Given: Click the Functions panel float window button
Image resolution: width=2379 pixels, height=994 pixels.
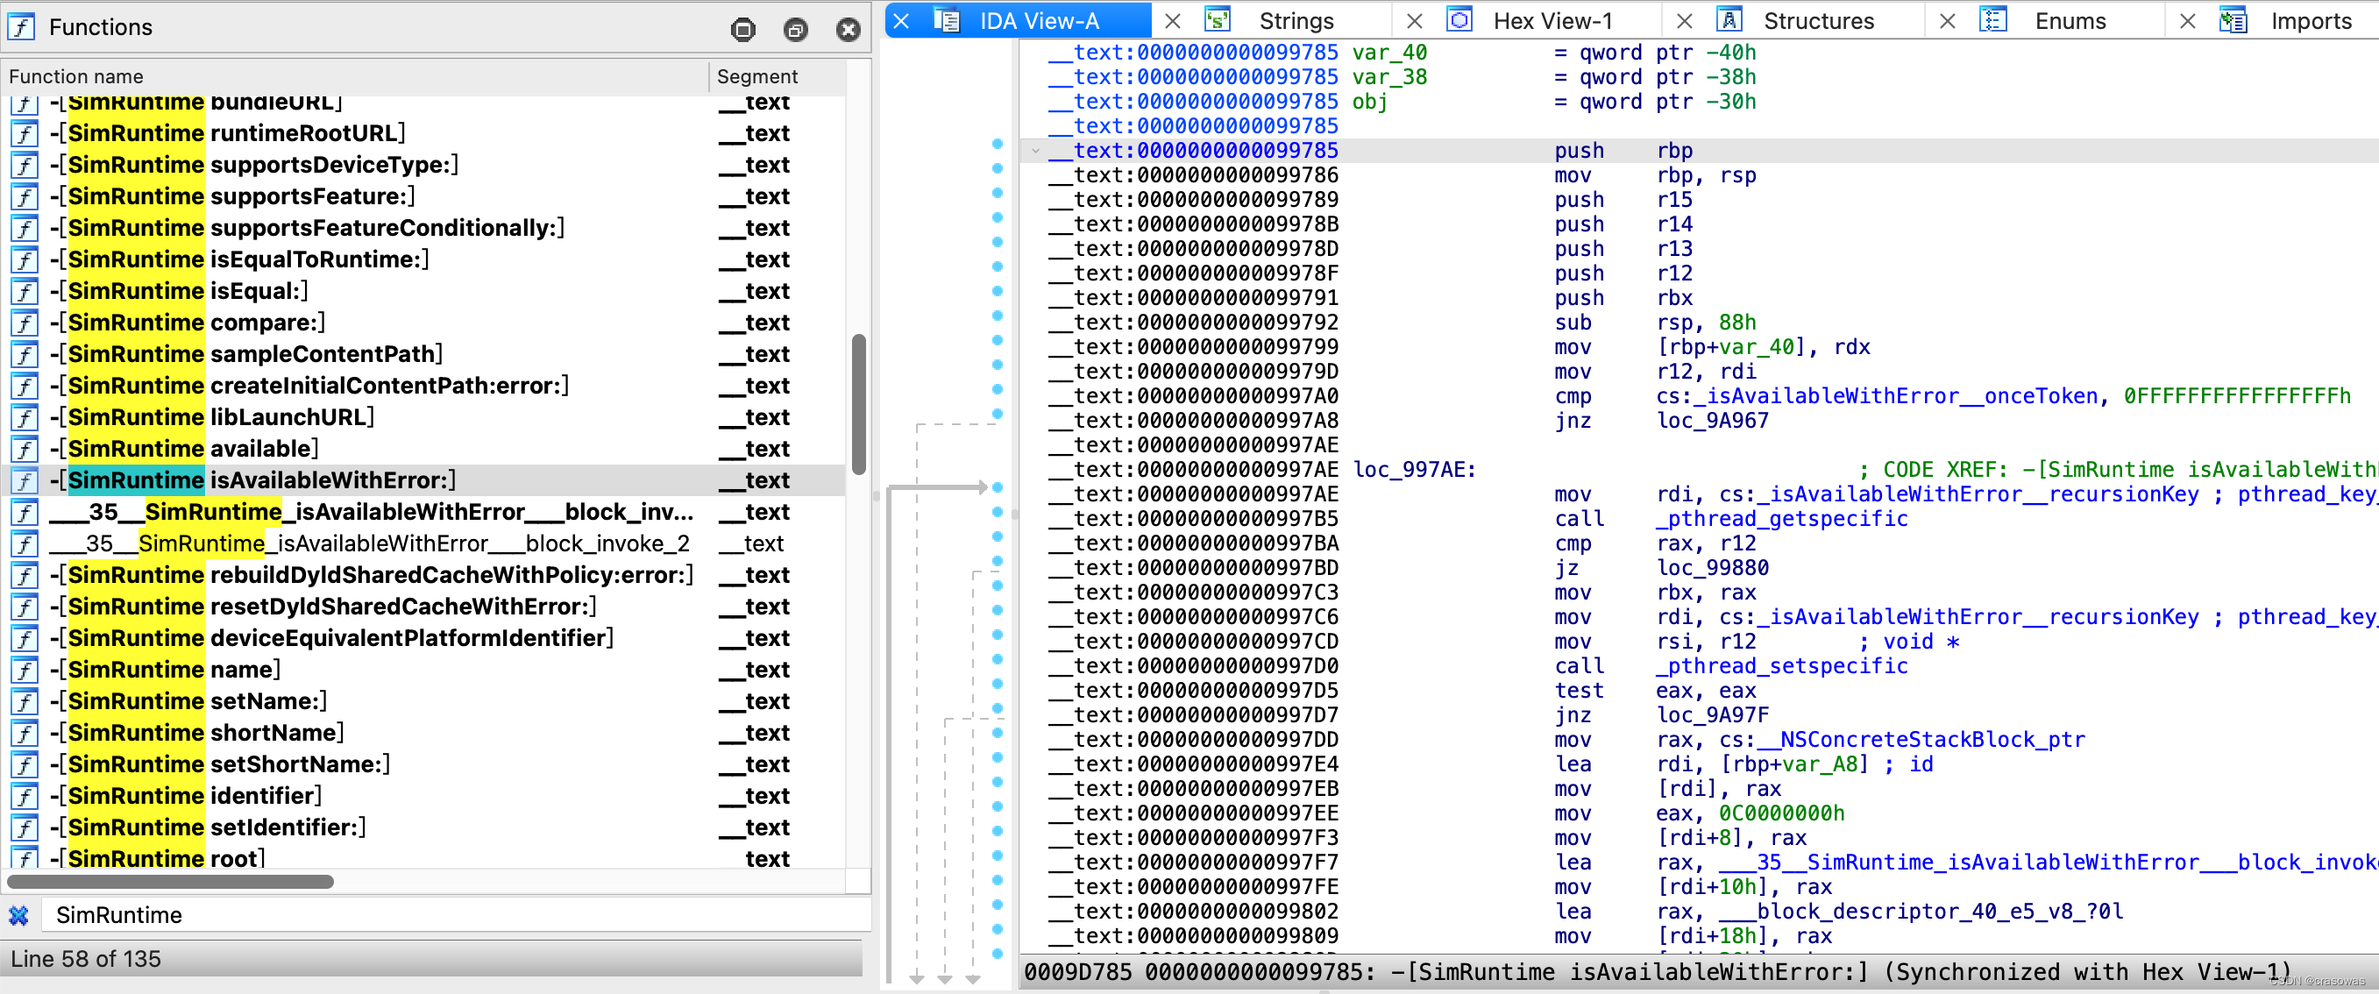Looking at the screenshot, I should [x=795, y=30].
